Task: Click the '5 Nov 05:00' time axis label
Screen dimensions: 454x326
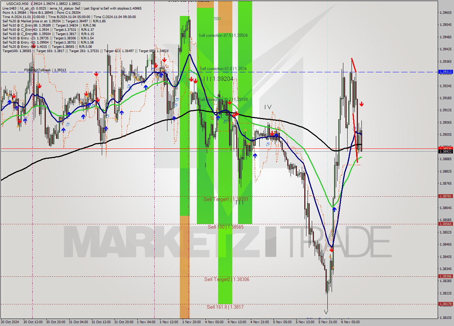Action: click(282, 322)
